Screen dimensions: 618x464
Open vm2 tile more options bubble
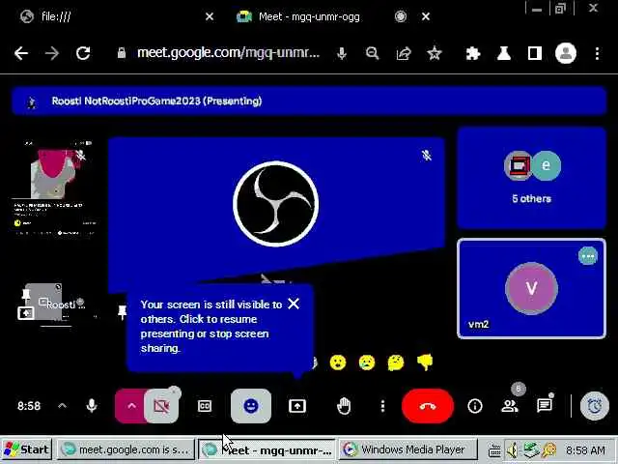588,256
